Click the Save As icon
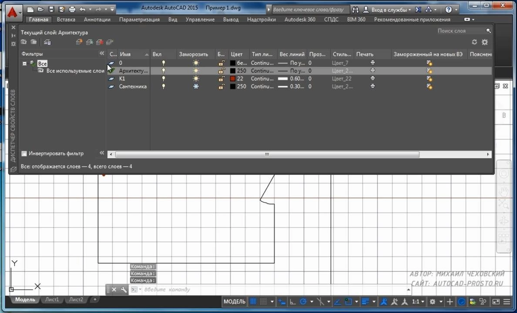Image resolution: width=517 pixels, height=313 pixels. (61, 9)
